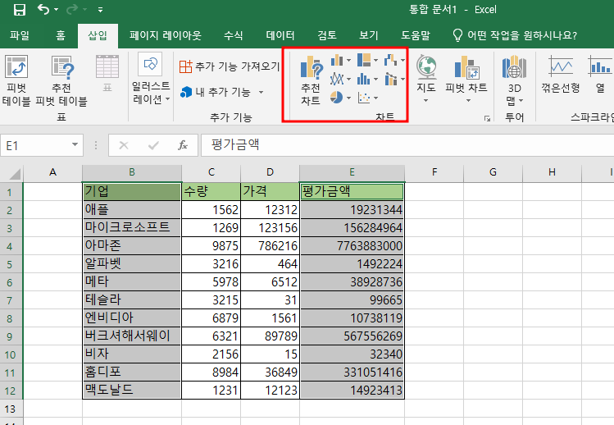The width and height of the screenshot is (614, 425).
Task: Select the scatter or bubble chart icon
Action: click(x=364, y=98)
